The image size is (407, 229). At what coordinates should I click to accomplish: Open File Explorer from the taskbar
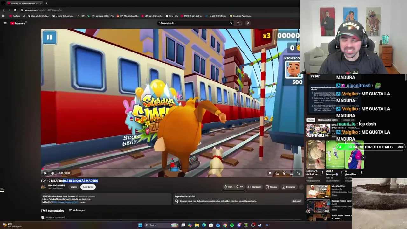(x=197, y=225)
